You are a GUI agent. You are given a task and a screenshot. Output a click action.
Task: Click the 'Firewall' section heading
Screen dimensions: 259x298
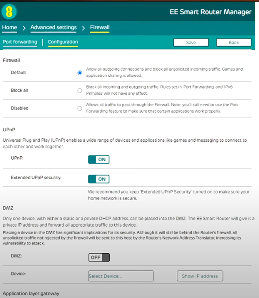tap(11, 60)
